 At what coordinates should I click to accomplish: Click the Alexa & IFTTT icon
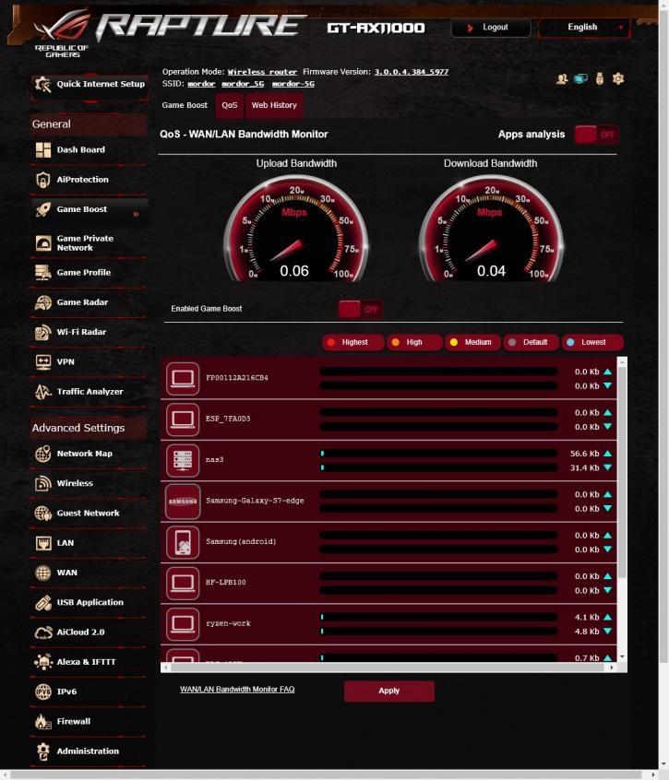(43, 662)
